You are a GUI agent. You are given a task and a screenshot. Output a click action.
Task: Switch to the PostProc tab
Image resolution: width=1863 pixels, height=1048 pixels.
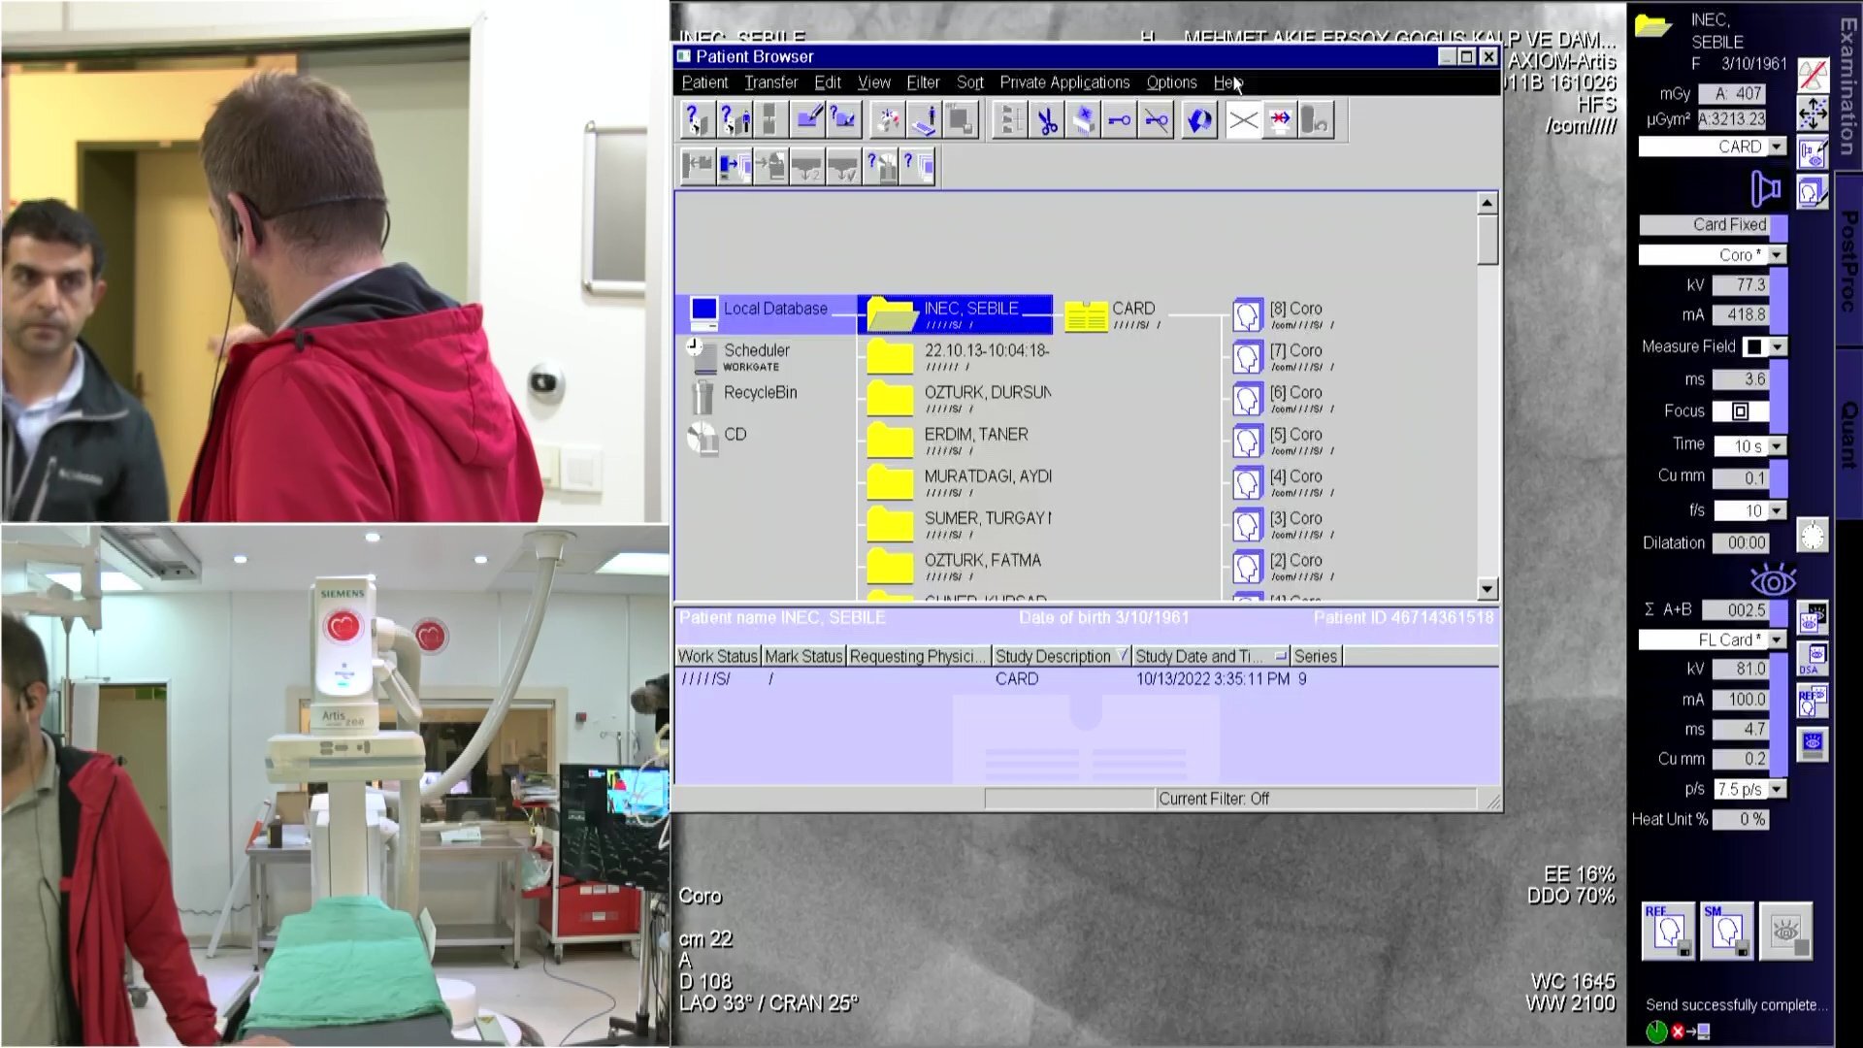click(x=1848, y=262)
